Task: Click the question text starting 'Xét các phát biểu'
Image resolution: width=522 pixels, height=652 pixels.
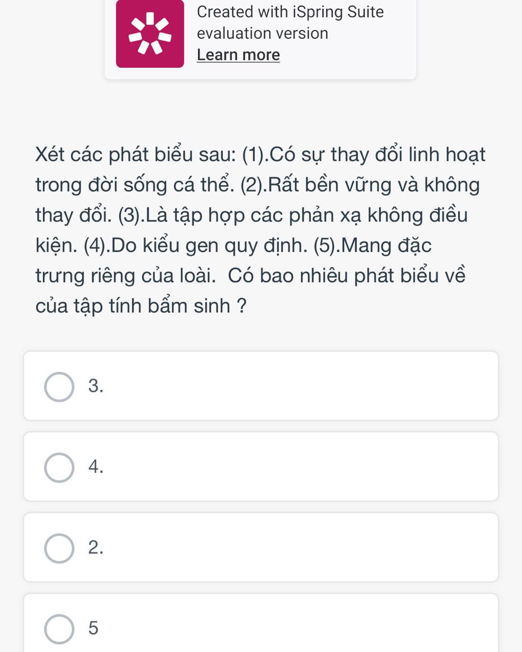Action: (260, 230)
